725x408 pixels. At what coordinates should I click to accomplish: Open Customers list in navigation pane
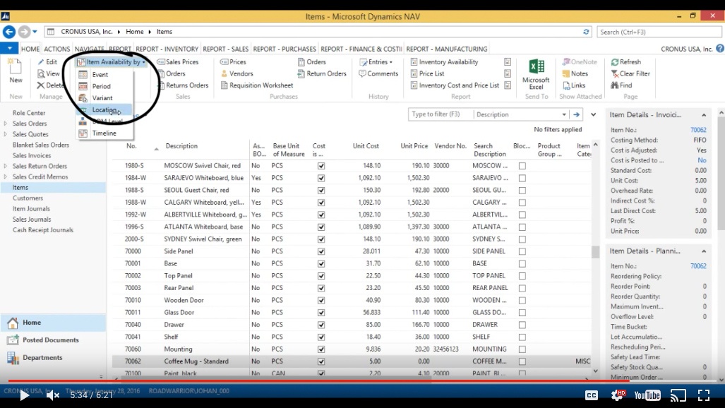coord(28,198)
